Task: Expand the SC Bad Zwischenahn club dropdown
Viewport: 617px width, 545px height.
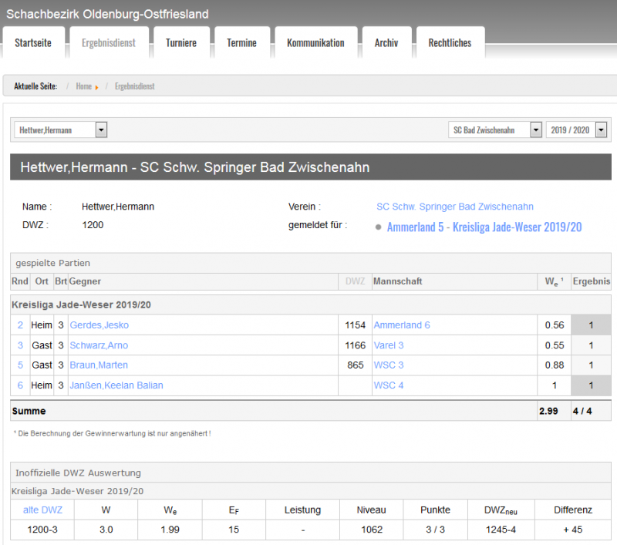Action: pos(536,130)
